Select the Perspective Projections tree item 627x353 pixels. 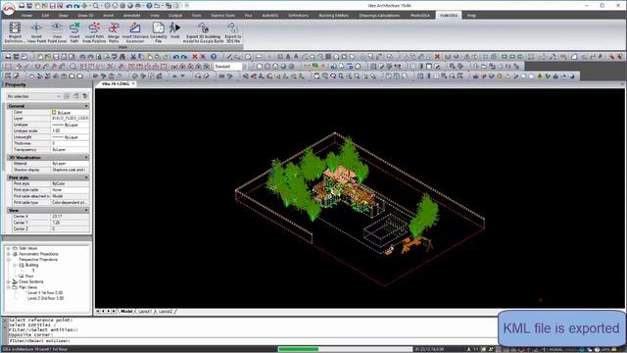[38, 259]
